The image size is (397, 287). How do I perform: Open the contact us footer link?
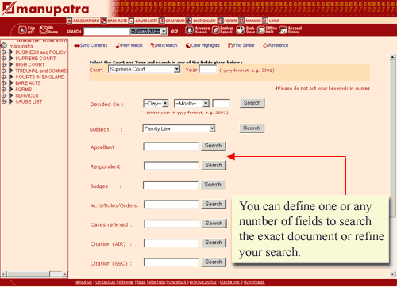[x=105, y=282]
